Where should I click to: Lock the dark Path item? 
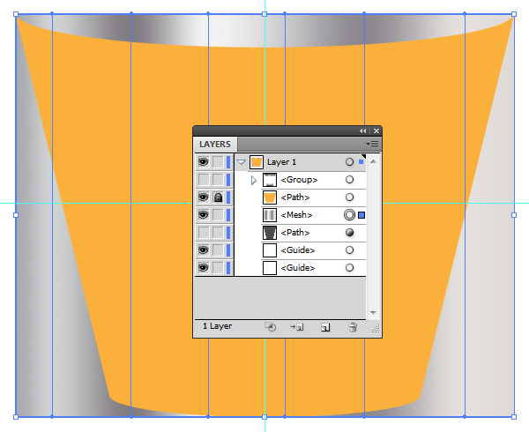(x=218, y=233)
